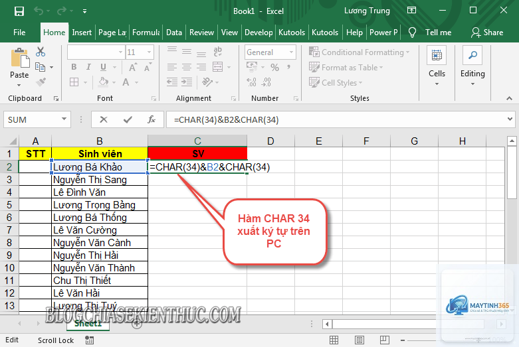The image size is (519, 347).
Task: Switch to the View tab
Action: [229, 33]
